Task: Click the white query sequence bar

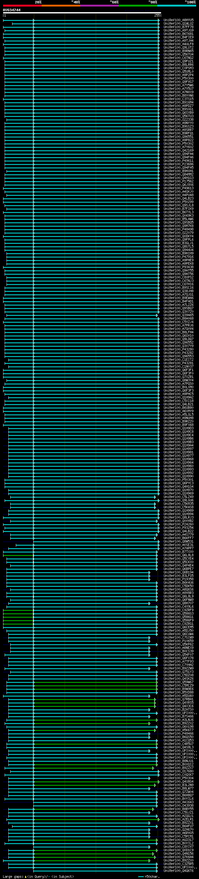Action: coord(82,12)
